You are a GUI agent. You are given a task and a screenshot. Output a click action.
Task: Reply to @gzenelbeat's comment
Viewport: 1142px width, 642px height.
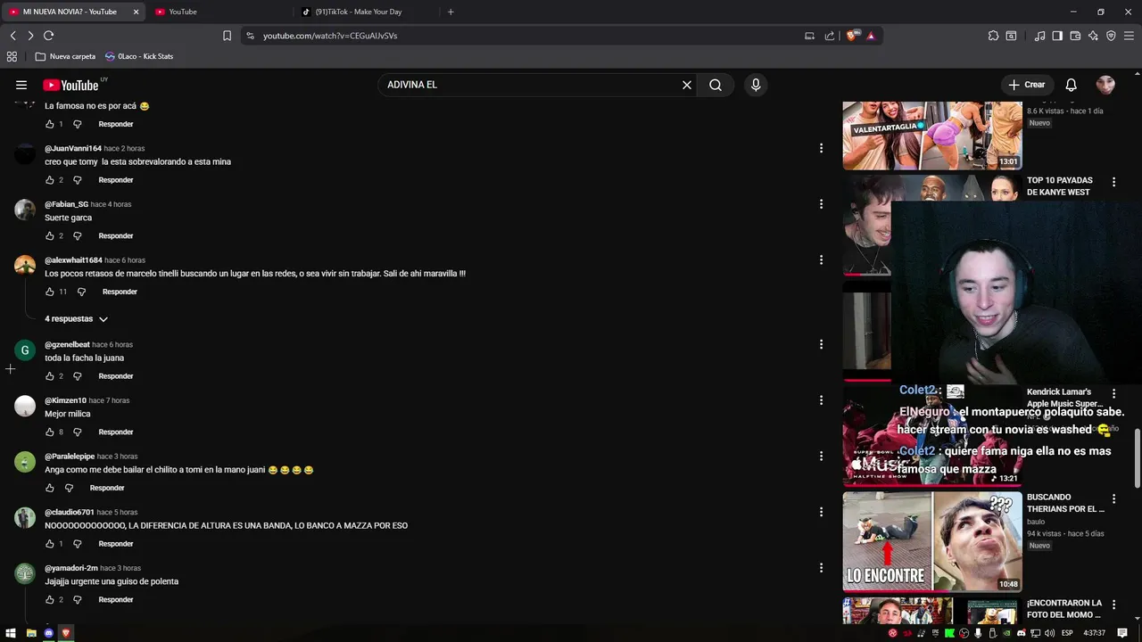[116, 376]
